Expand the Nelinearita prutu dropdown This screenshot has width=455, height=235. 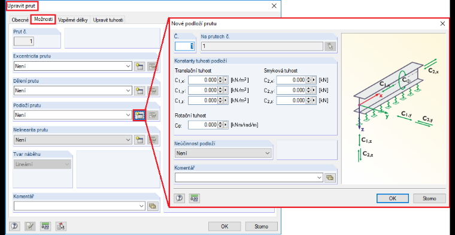coord(128,140)
